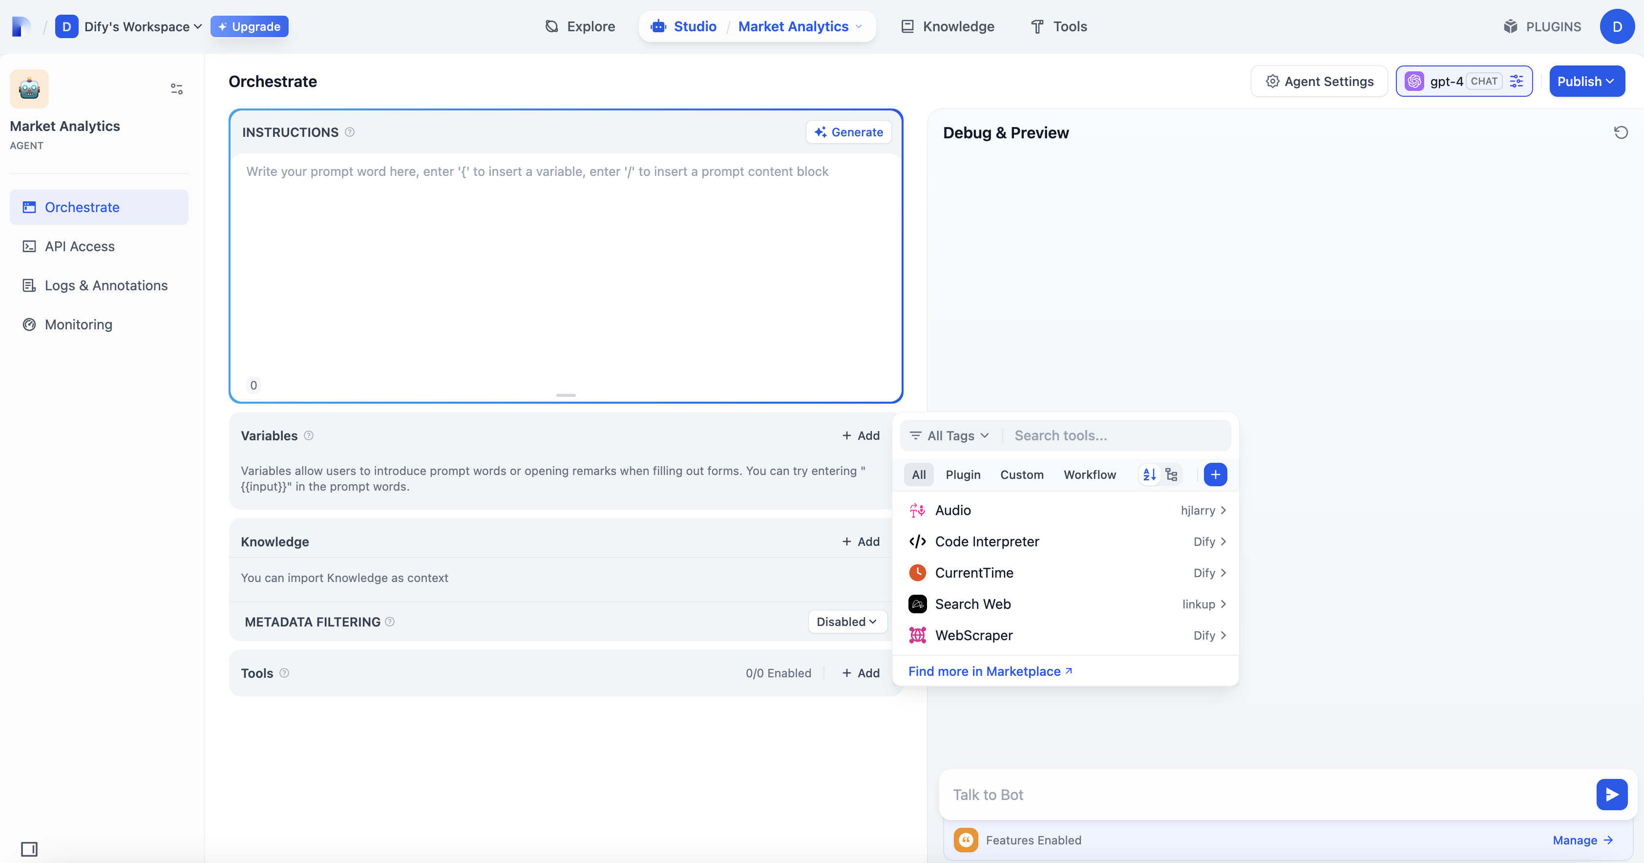Viewport: 1644px width, 863px height.
Task: Open the METADATA FILTERING Disabled dropdown
Action: 846,622
